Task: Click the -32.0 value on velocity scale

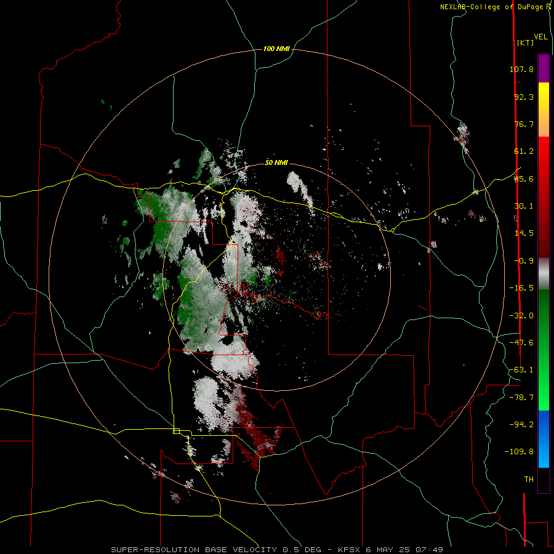Action: [x=521, y=316]
